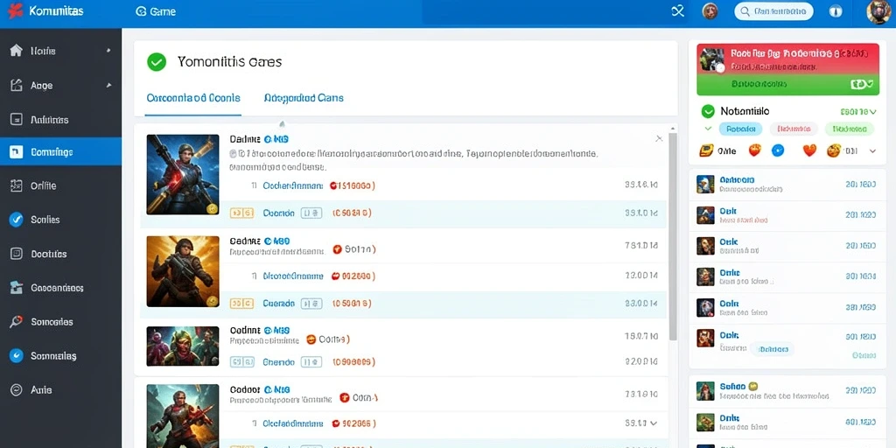Click the yellow badge icon beside OMe
Viewport: 896px width, 448px height.
706,150
